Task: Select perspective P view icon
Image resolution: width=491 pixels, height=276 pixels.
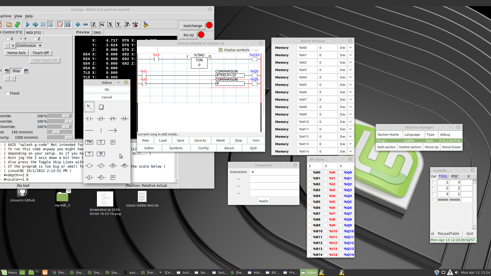Action: (x=127, y=25)
